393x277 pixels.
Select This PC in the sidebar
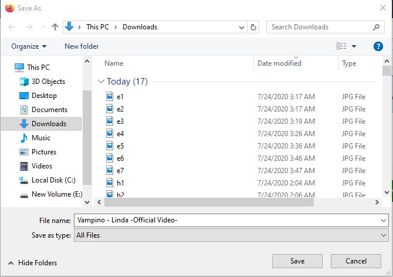38,67
